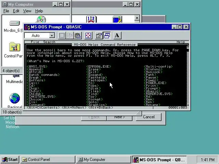Open the Fdisk help topic

[x=93, y=88]
